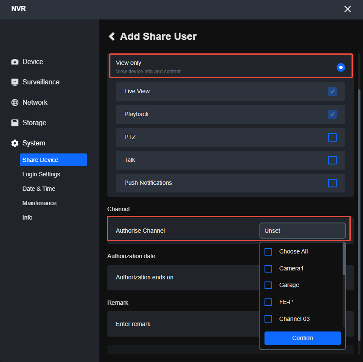Click the channel dropdown list scrollbar
The width and height of the screenshot is (363, 362).
point(344,259)
